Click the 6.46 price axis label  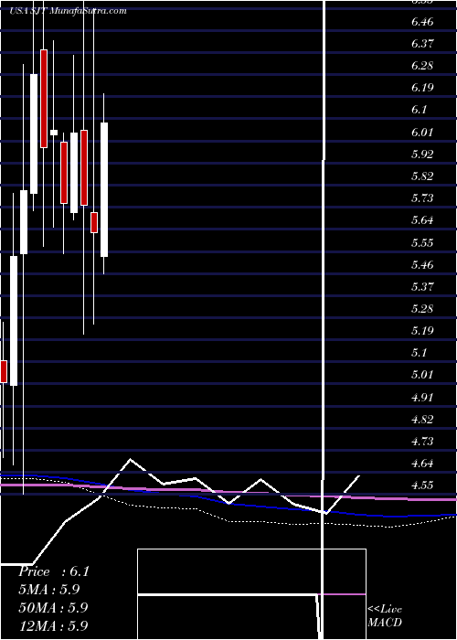422,22
